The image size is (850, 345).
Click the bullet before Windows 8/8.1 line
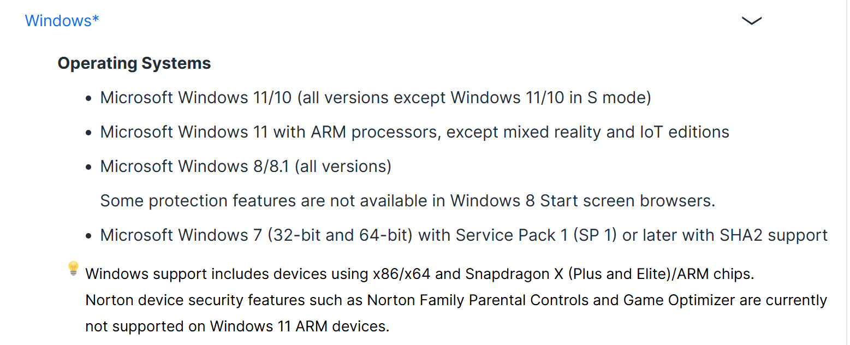click(x=89, y=168)
